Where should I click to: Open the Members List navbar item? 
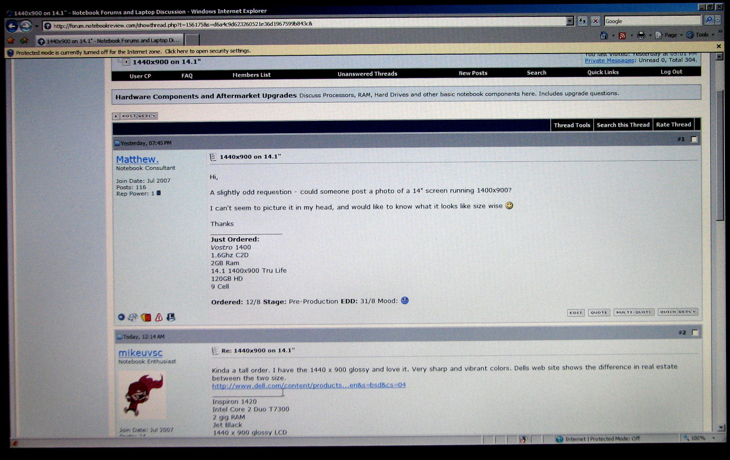[x=251, y=75]
